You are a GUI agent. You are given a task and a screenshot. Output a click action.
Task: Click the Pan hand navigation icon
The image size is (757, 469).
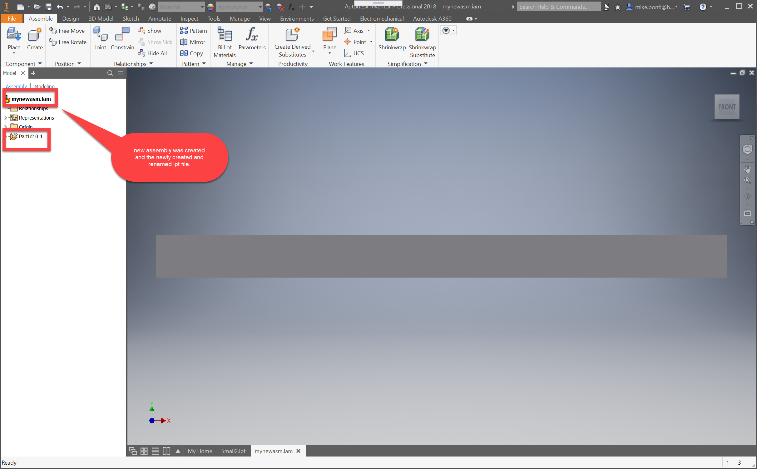(747, 169)
